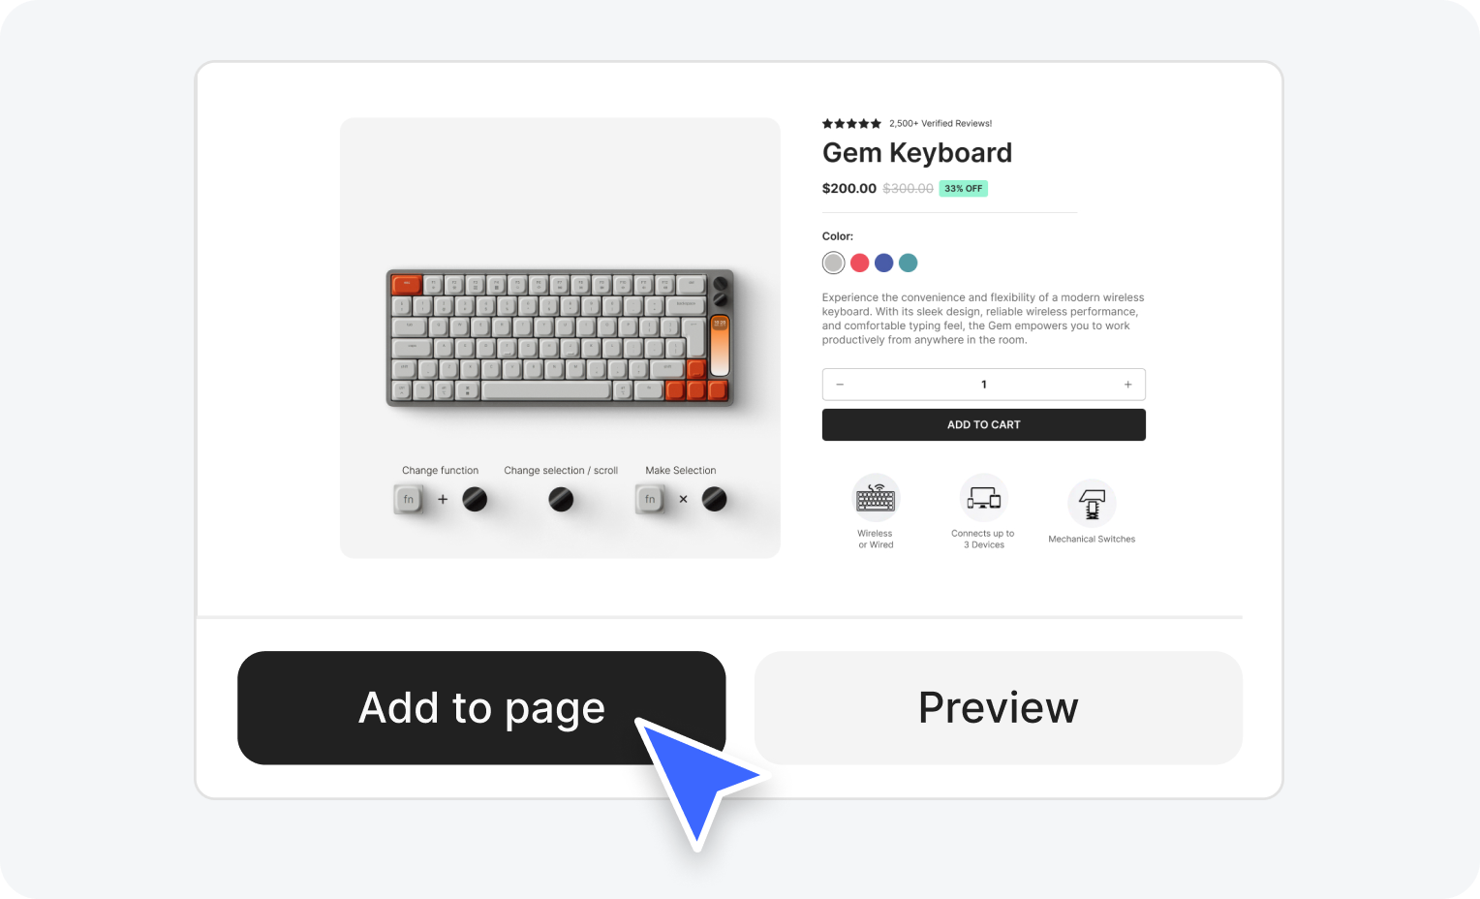Click the Wireless or Wired keyboard icon
The height and width of the screenshot is (899, 1480).
[x=876, y=498]
